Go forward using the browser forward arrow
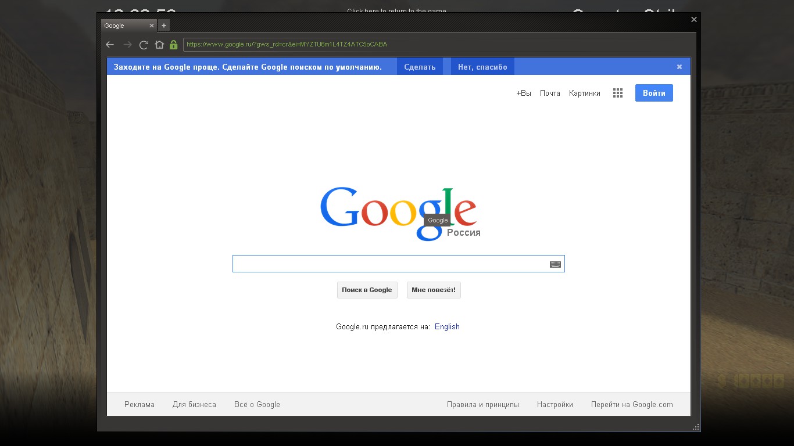Screen dimensions: 794x446 (x=127, y=45)
